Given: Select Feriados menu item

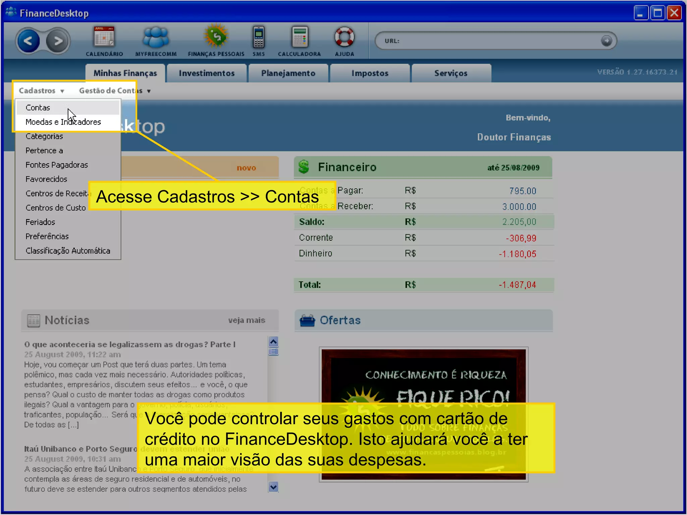Looking at the screenshot, I should click(x=68, y=222).
